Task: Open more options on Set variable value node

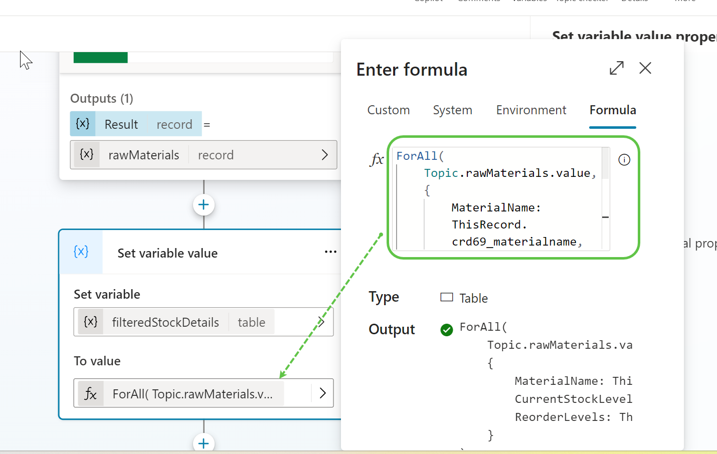Action: (330, 252)
